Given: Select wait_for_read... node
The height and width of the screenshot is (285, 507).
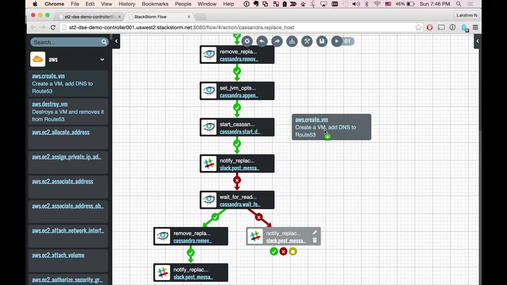Looking at the screenshot, I should pos(237,200).
